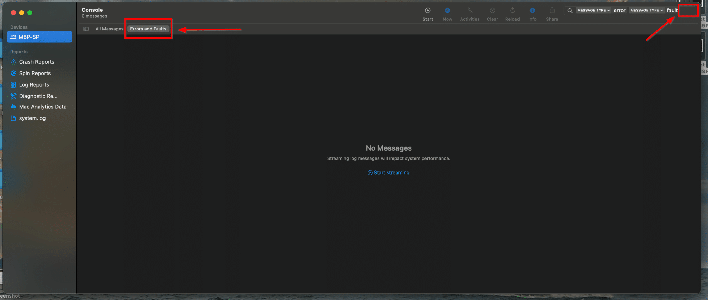
Task: Reload the message list
Action: tap(512, 13)
